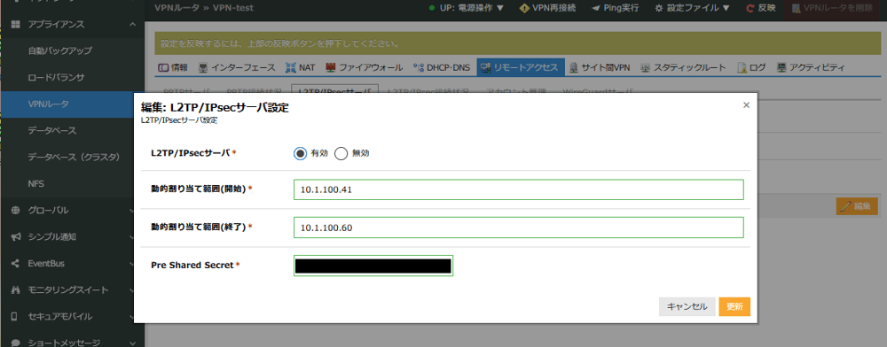Image resolution: width=887 pixels, height=347 pixels.
Task: Switch to the アクティビティ tab
Action: [x=811, y=67]
